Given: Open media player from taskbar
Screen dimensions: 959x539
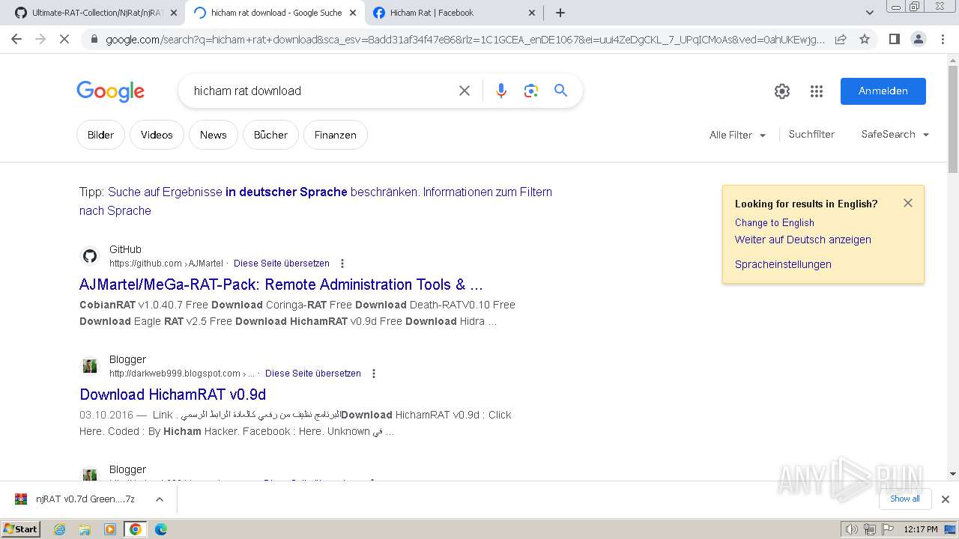Looking at the screenshot, I should pyautogui.click(x=110, y=529).
